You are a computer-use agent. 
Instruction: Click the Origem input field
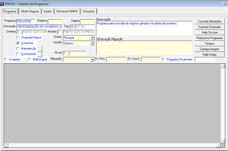click(87, 22)
